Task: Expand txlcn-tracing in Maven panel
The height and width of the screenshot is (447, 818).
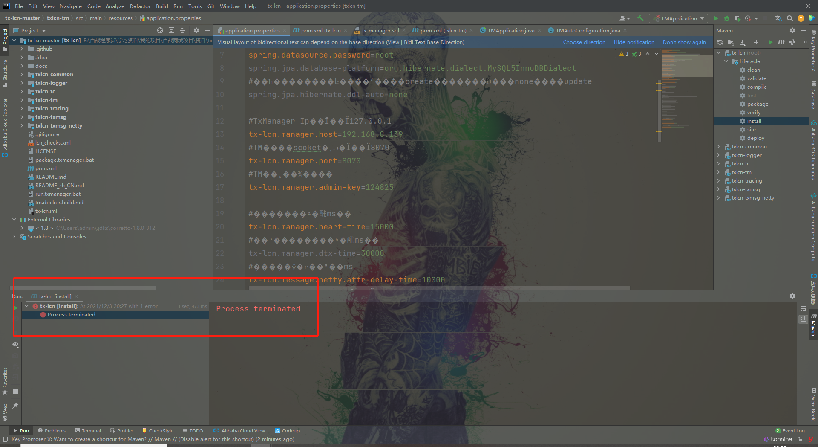Action: [719, 181]
